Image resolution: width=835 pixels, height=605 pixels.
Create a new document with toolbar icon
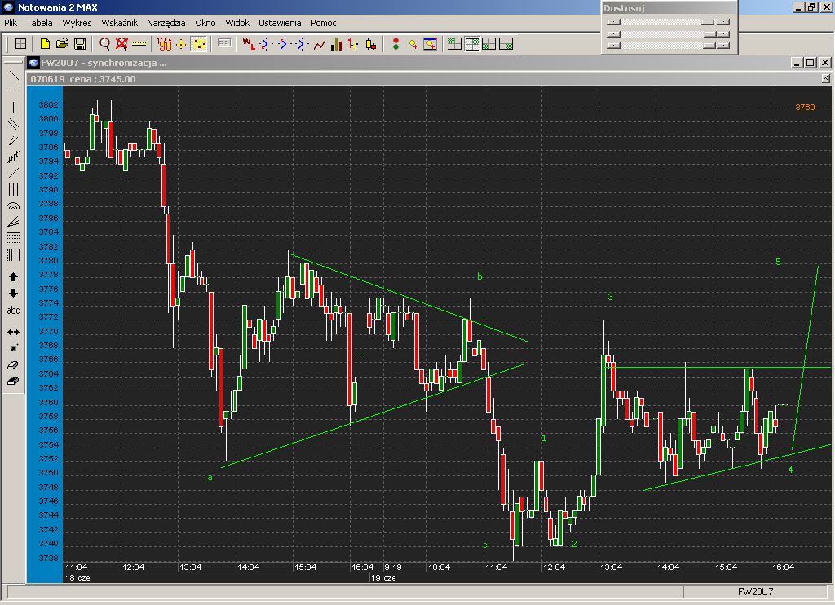coord(46,44)
